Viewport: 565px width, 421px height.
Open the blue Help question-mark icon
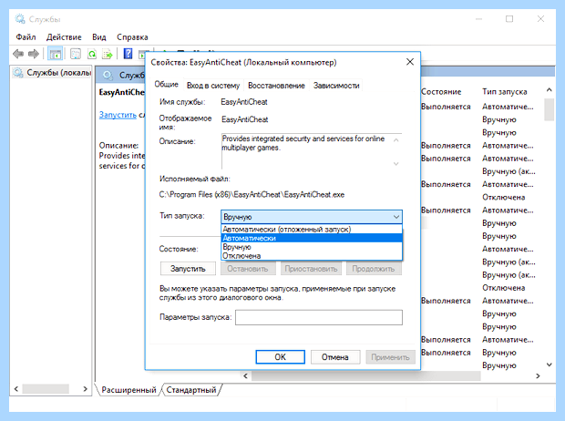click(128, 54)
